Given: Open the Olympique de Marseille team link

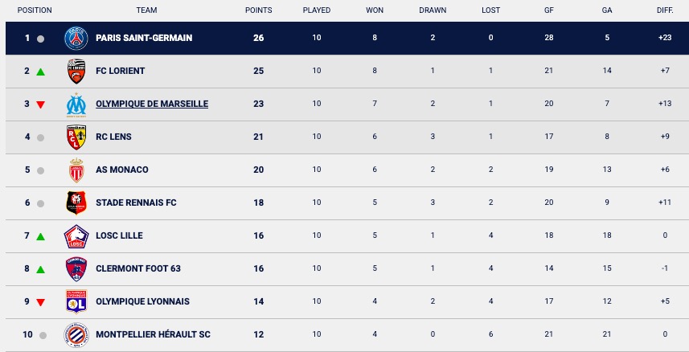Looking at the screenshot, I should tap(152, 104).
